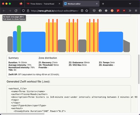140x115 pixels.
Task: Click the narrow green tempo block
Action: [19, 39]
